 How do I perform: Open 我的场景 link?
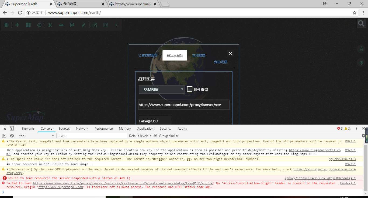tap(221, 62)
